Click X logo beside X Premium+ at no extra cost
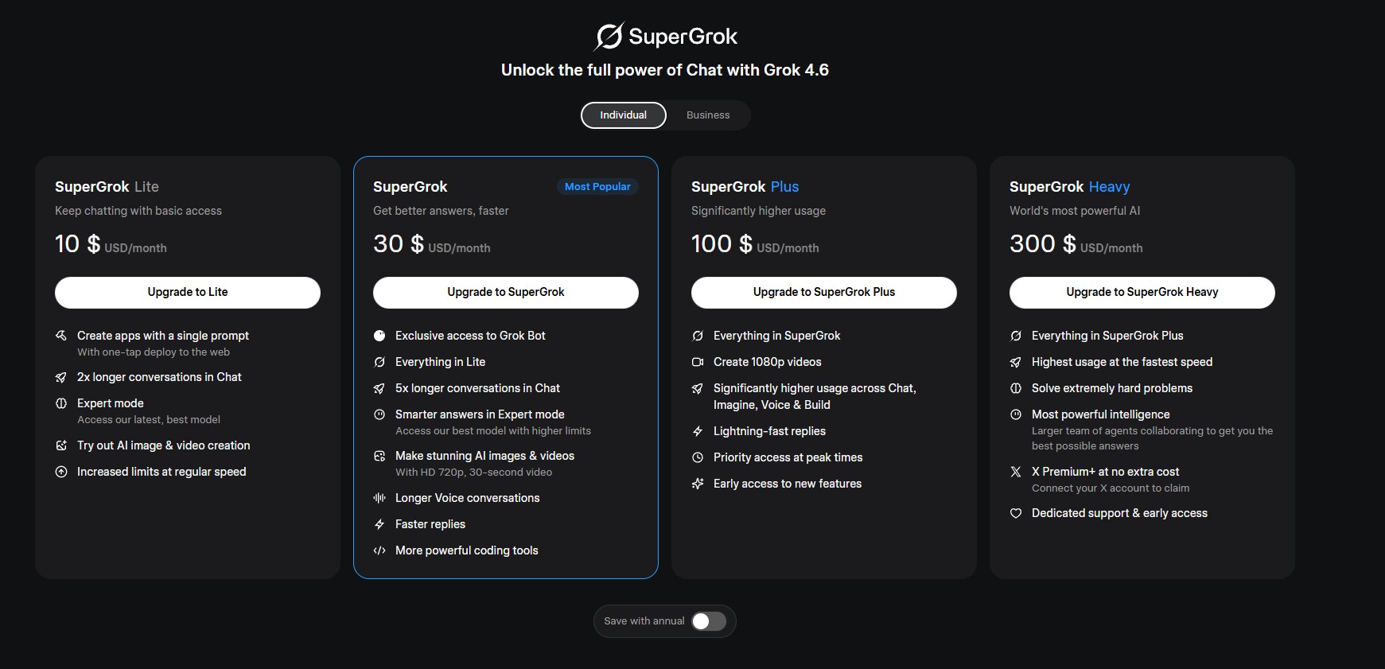This screenshot has width=1385, height=669. tap(1016, 472)
